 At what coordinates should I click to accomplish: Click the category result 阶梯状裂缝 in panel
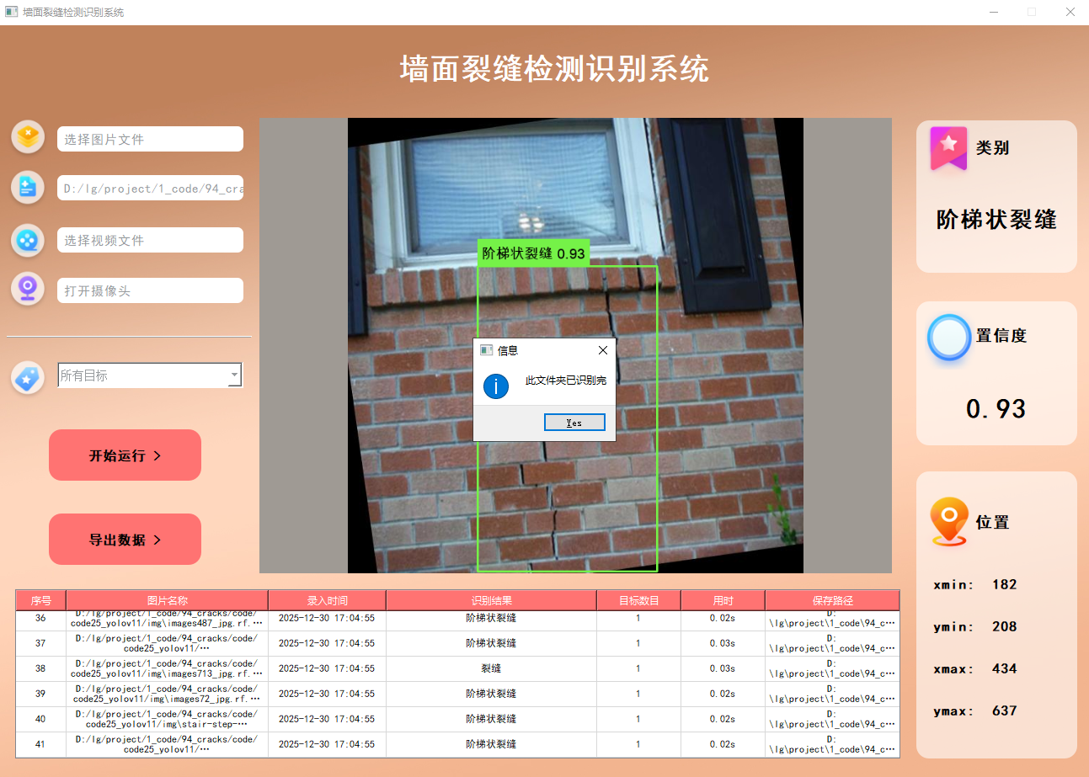996,220
